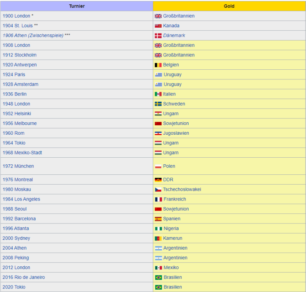Viewport: 306px width, 292px height.
Task: Open the Italien country link
Action: [x=169, y=94]
